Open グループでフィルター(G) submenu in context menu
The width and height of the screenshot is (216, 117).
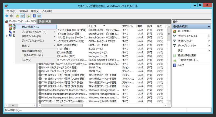36,41
